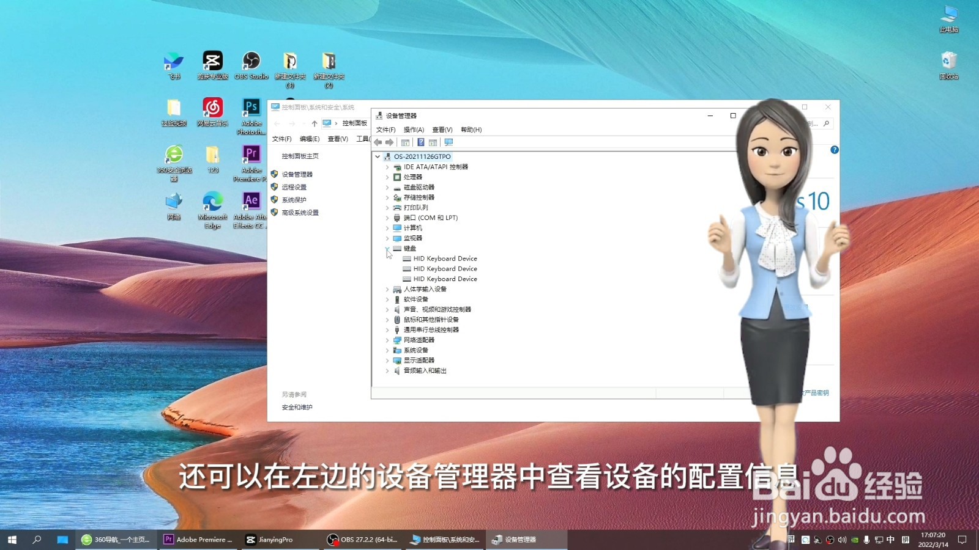Switch to the 360导航 browser taskbar button
Viewport: 979px width, 550px height.
(116, 540)
